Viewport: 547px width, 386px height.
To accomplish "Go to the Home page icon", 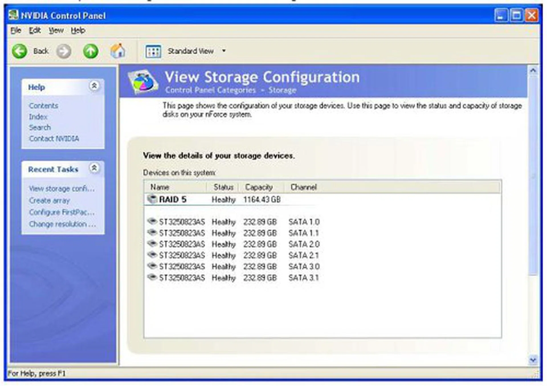I will 118,51.
